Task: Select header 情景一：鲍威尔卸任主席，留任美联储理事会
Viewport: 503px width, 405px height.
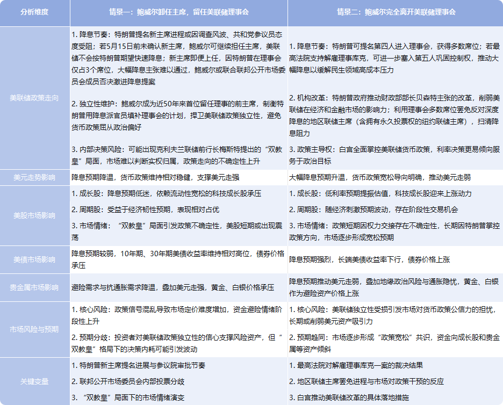Action: [178, 12]
